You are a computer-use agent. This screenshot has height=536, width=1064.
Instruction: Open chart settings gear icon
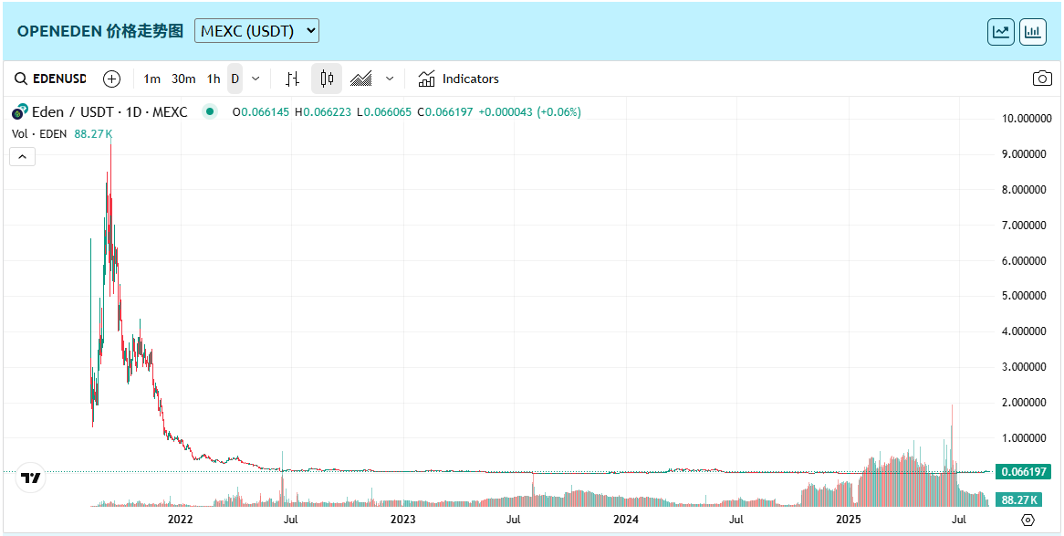coord(1027,520)
